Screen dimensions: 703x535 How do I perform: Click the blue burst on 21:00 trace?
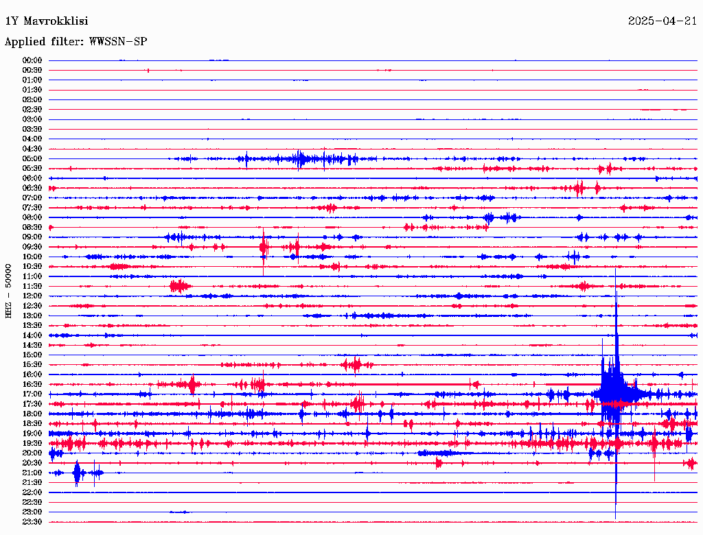pos(77,473)
